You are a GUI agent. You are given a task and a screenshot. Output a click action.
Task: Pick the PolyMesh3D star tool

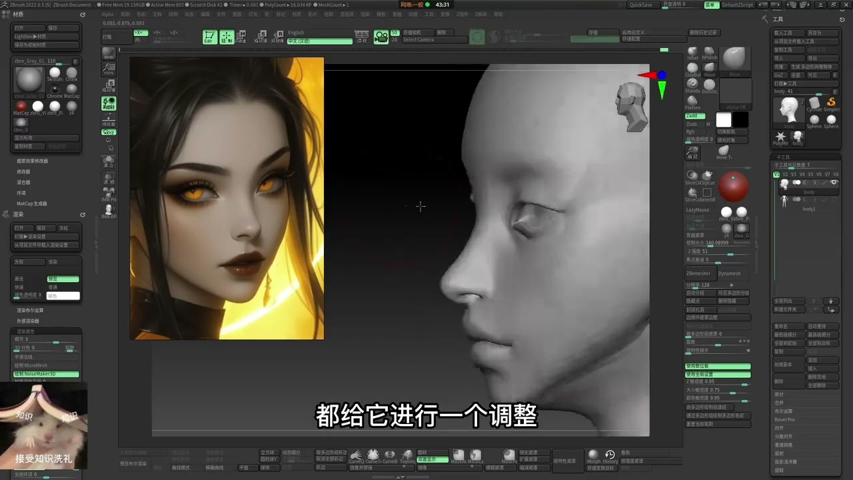780,138
